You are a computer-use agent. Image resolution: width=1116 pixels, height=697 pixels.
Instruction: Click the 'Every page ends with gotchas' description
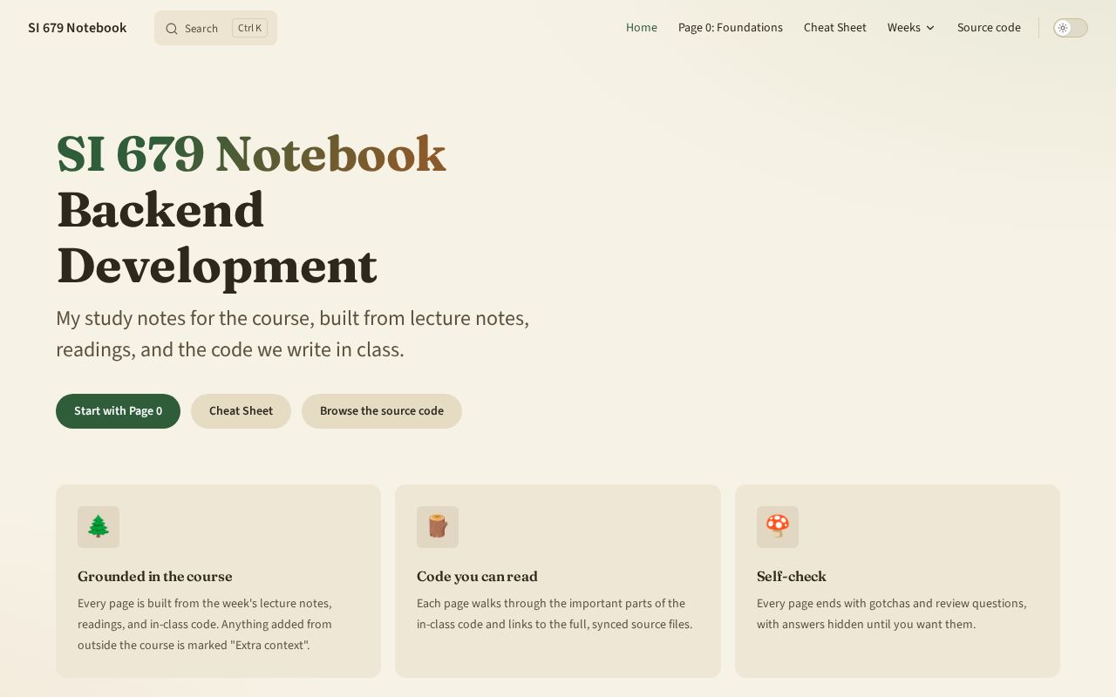(892, 613)
